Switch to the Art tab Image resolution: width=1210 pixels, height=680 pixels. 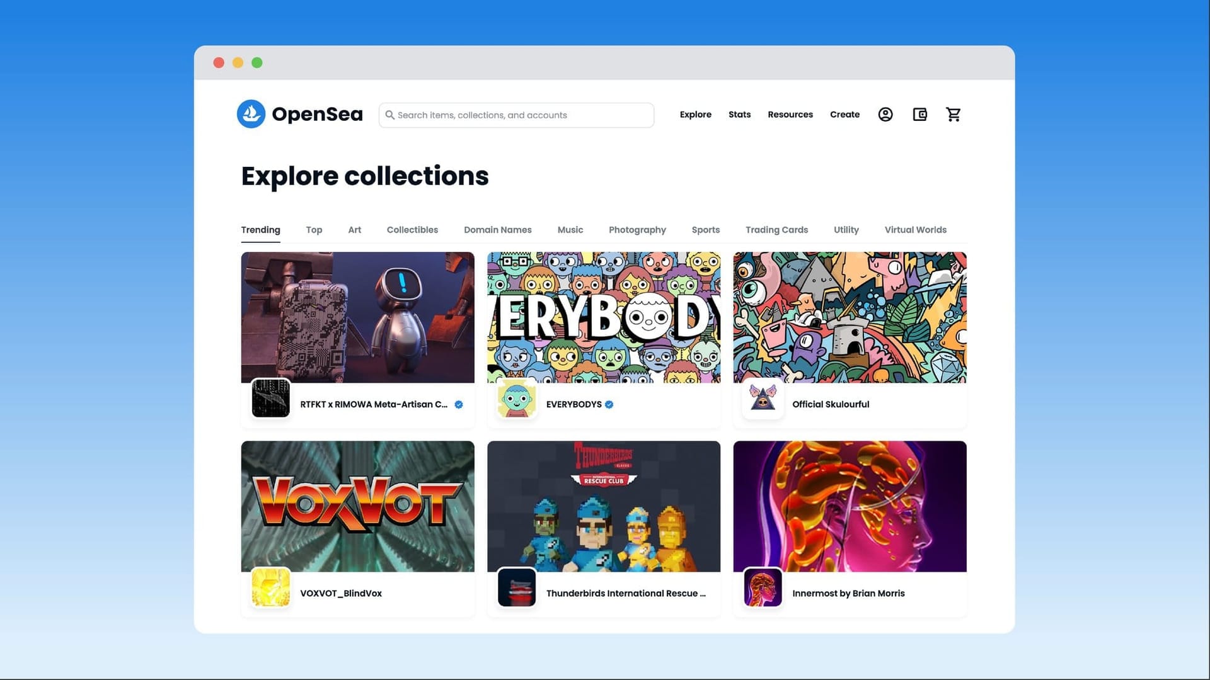[354, 230]
